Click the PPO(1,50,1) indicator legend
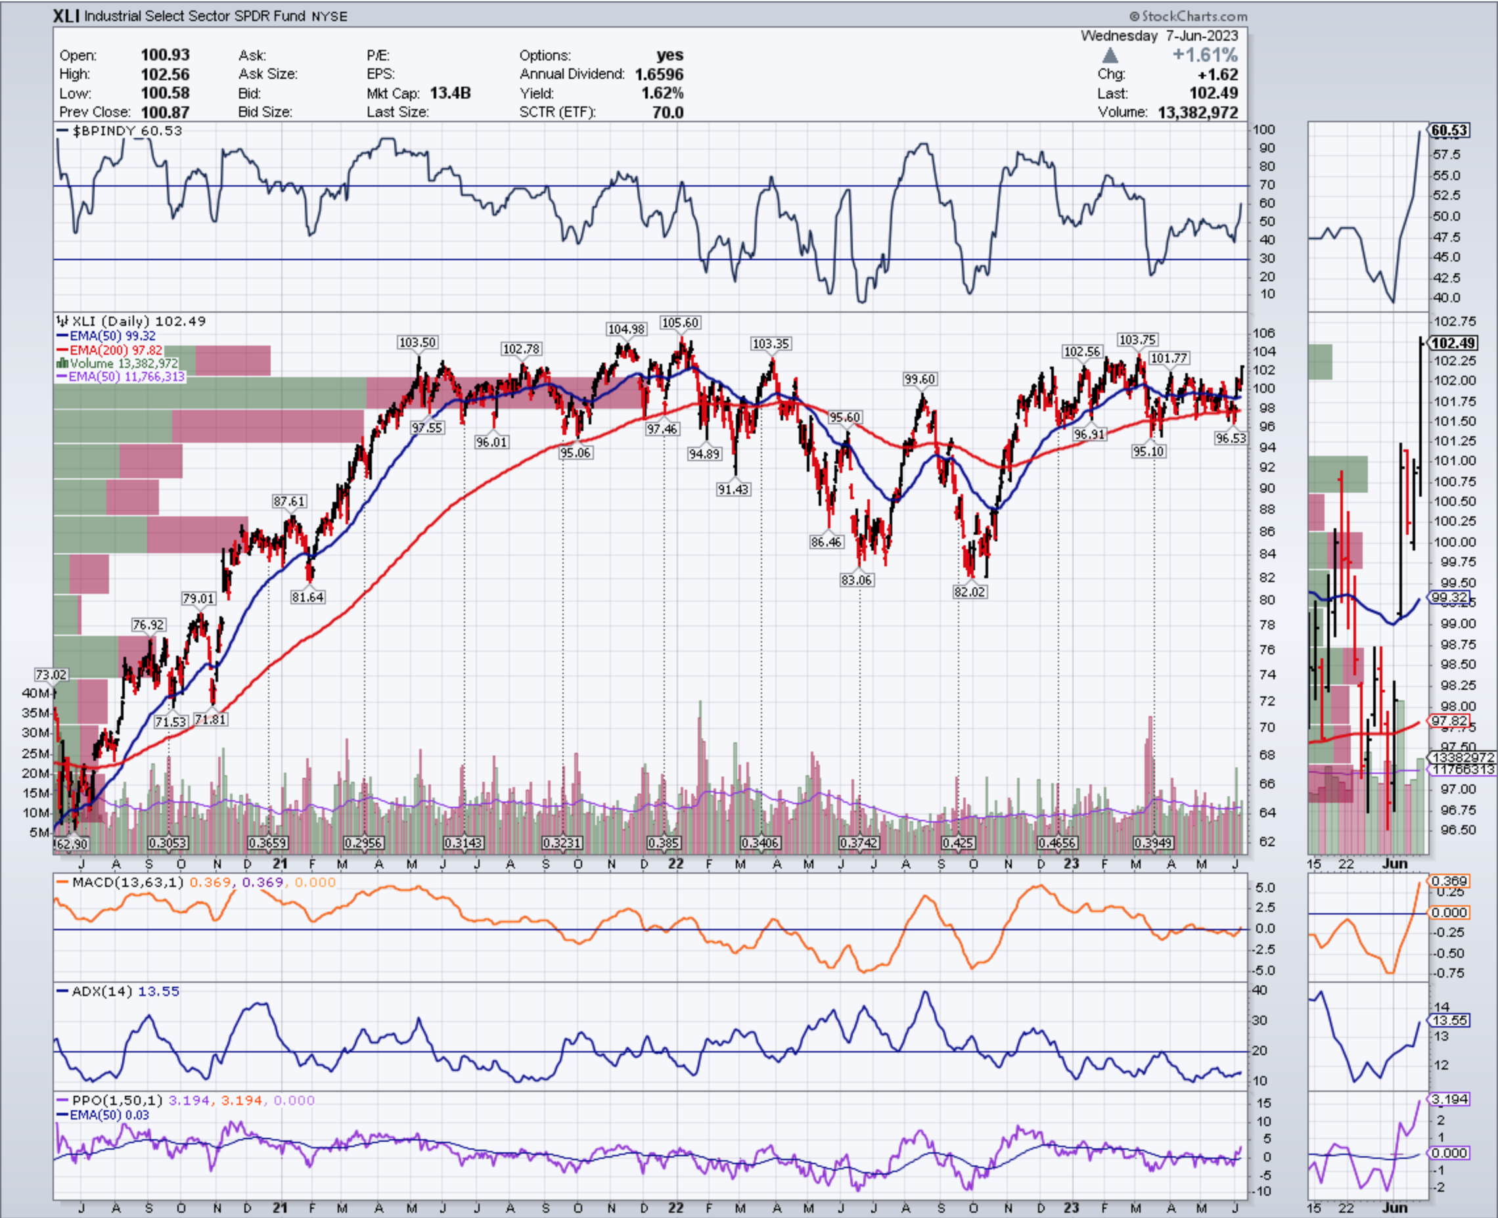This screenshot has height=1218, width=1498. (x=185, y=1100)
